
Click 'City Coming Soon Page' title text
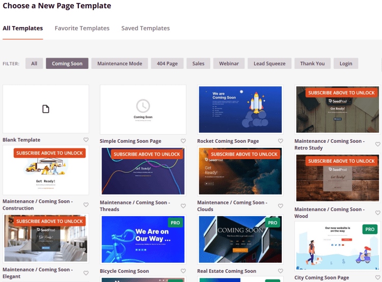tap(321, 277)
